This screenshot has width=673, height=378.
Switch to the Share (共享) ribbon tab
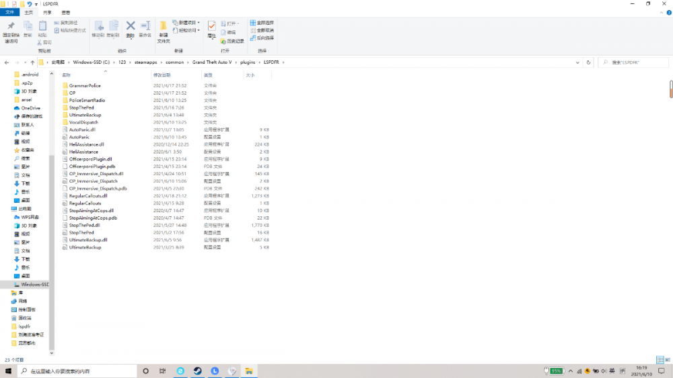coord(47,12)
